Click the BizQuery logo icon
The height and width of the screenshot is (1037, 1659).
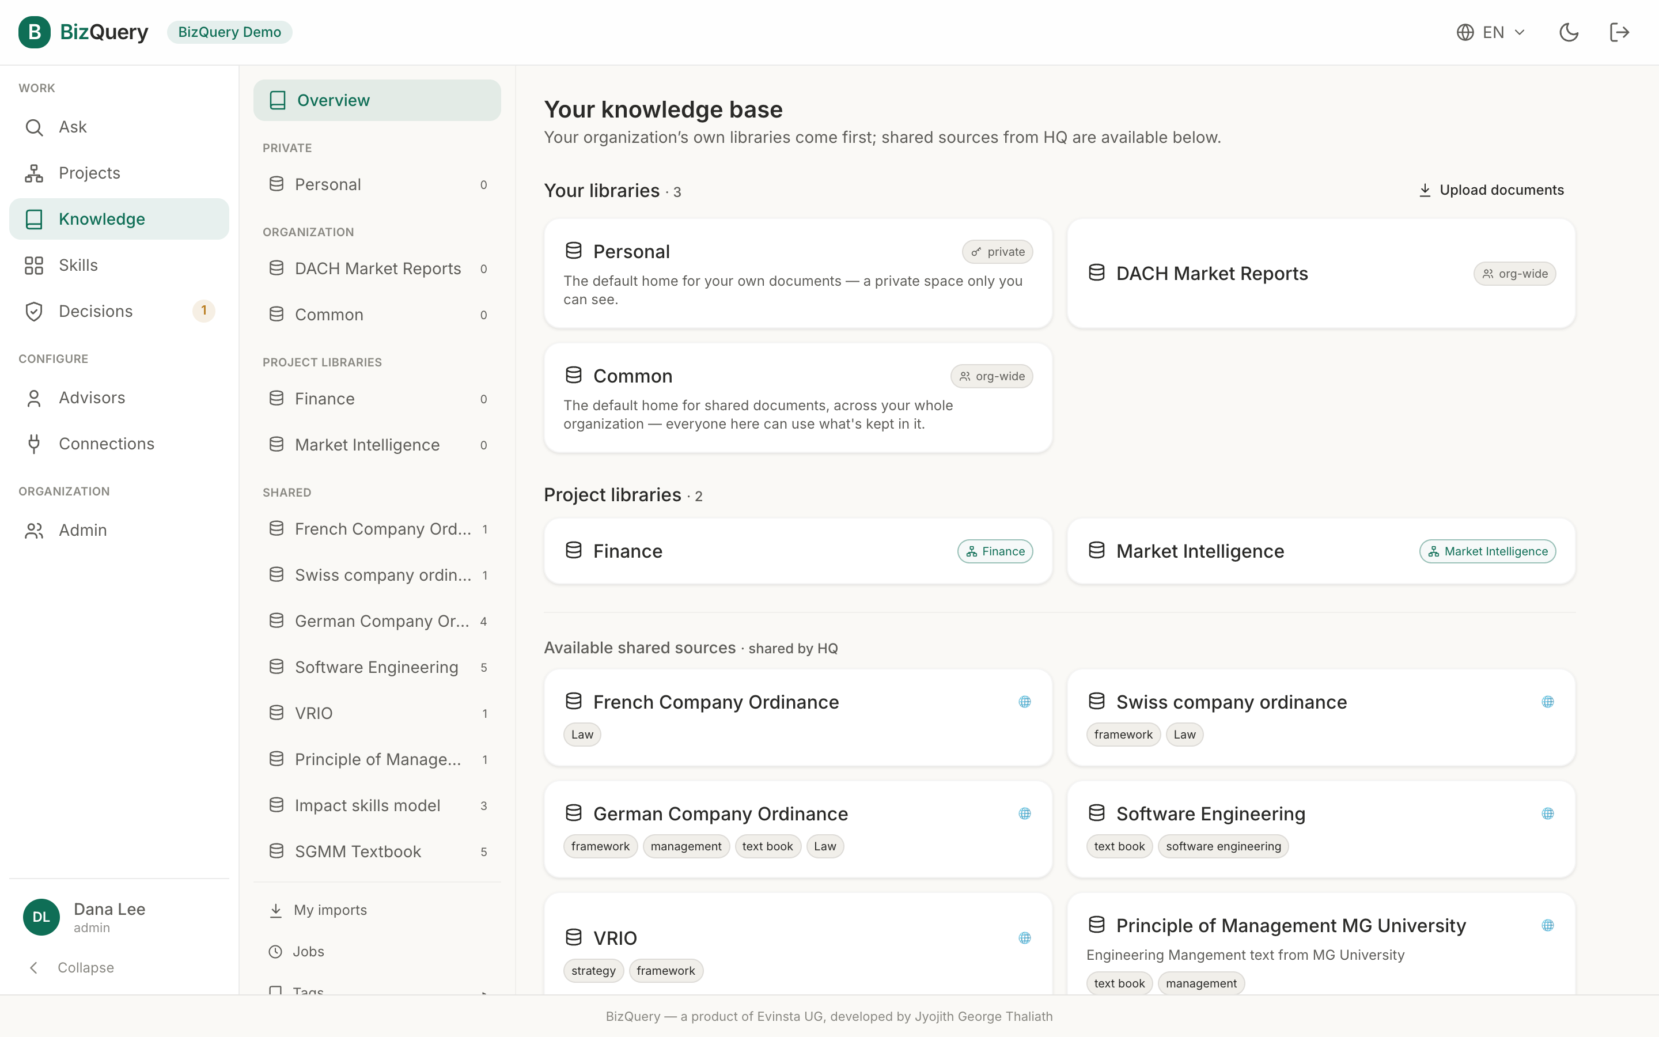click(35, 32)
